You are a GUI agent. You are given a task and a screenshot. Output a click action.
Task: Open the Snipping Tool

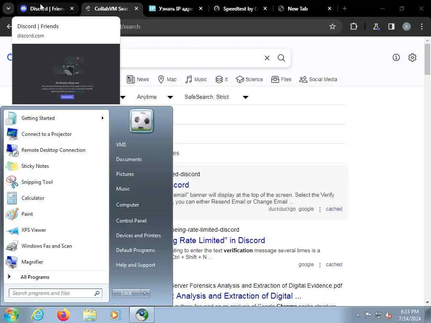tap(56, 182)
